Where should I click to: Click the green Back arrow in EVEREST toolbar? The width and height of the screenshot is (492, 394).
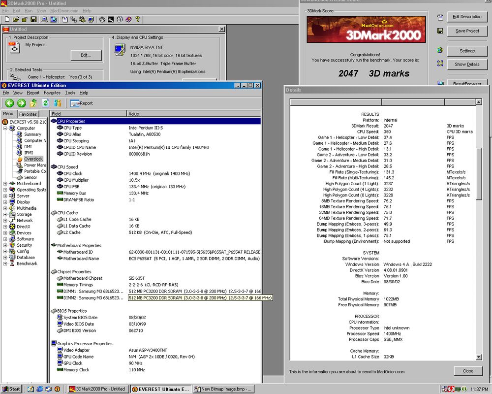click(9, 103)
